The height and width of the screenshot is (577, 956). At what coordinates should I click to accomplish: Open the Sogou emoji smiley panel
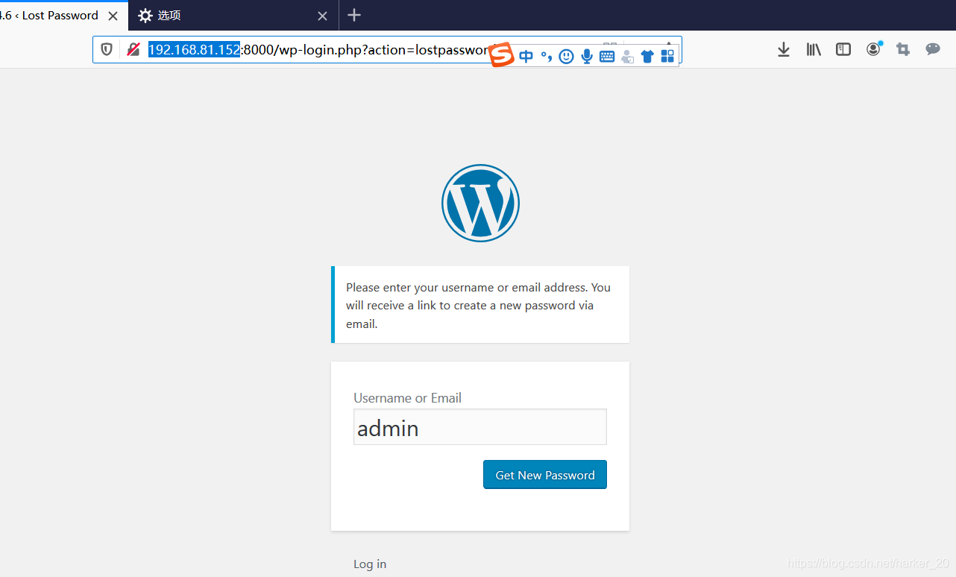[x=567, y=56]
